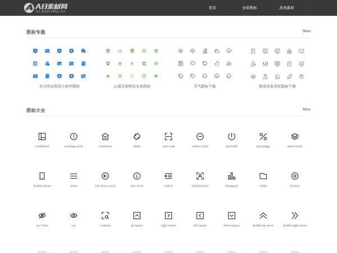Select the indent icon
Screen dimensions: 337x253
(x=168, y=176)
